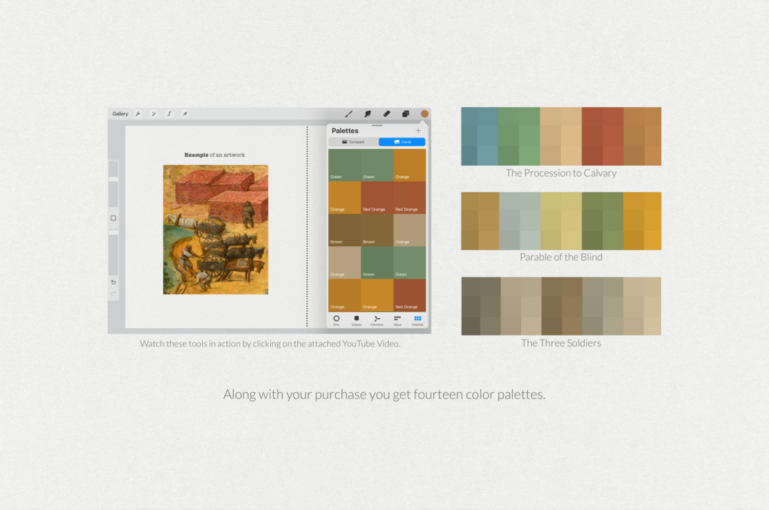Viewport: 769px width, 510px height.
Task: Select the Eraser tool
Action: click(x=386, y=114)
